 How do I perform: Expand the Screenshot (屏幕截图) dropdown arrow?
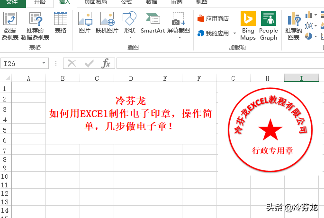coord(180,37)
